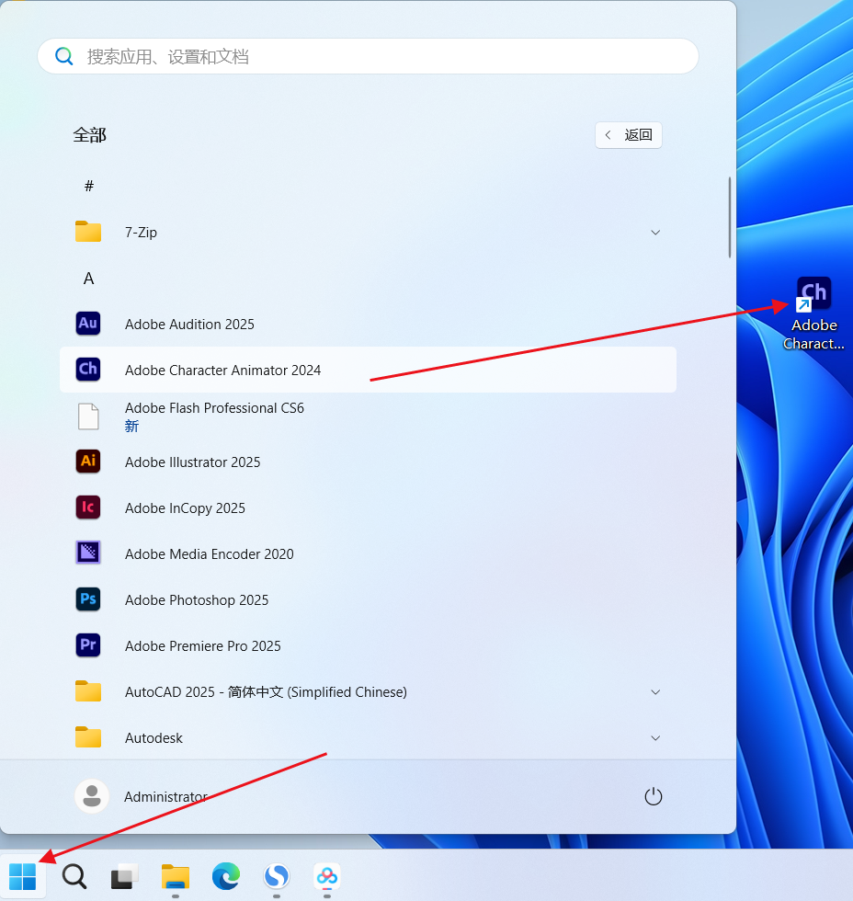Open the Sogou browser taskbar icon
853x901 pixels.
tap(277, 876)
